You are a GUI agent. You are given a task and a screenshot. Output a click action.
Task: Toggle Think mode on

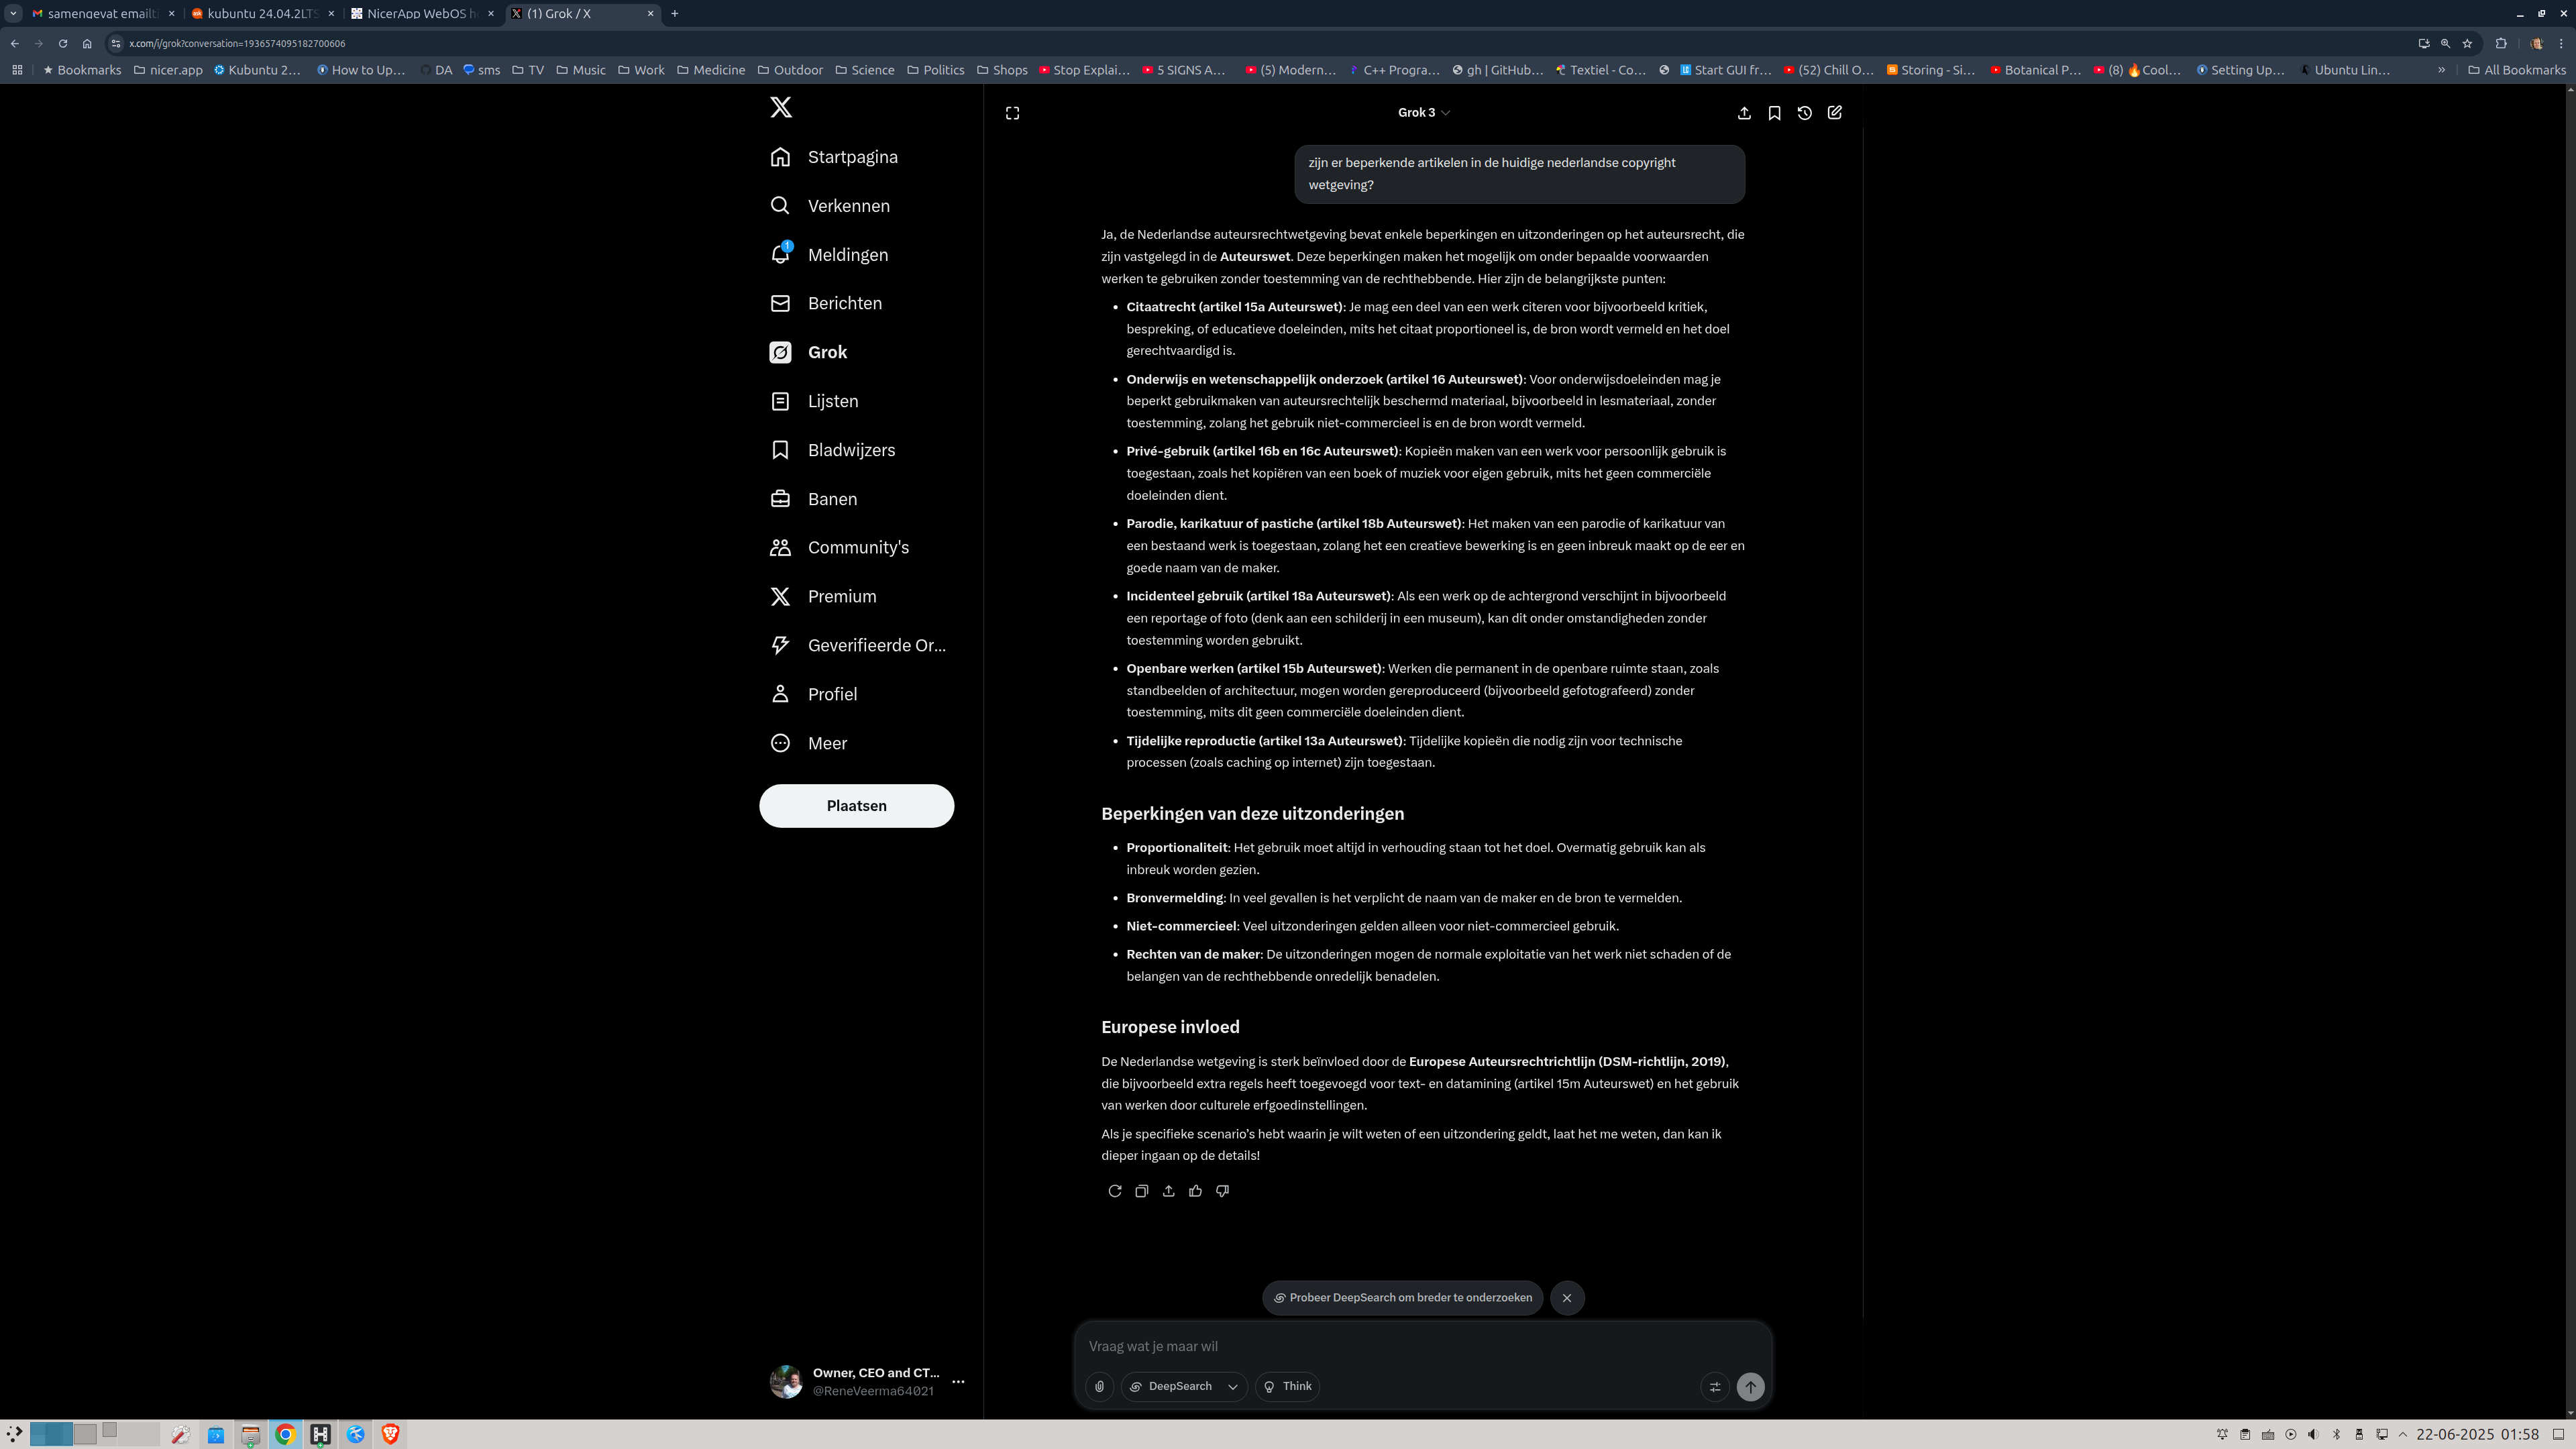pyautogui.click(x=1287, y=1386)
